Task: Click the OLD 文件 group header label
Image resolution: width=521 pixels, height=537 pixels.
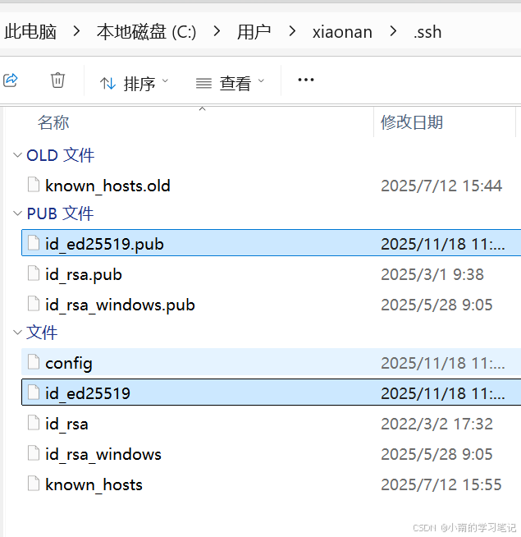Action: point(60,155)
